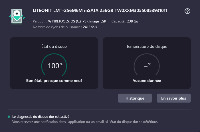The image size is (200, 132).
Task: Click the disk health heartbeat icon
Action: 17,17
